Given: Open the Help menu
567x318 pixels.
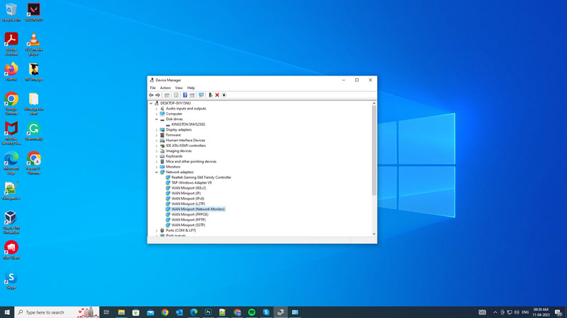Looking at the screenshot, I should pos(191,88).
